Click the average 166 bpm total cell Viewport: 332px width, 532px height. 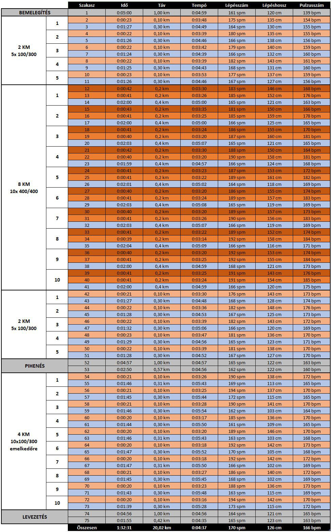click(x=312, y=528)
